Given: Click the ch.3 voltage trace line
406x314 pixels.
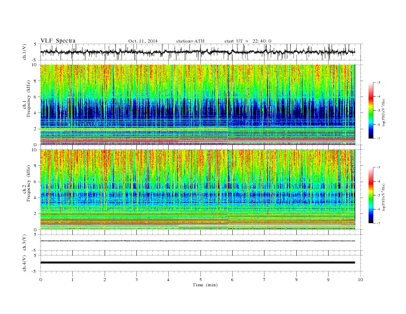Looking at the screenshot, I should [x=197, y=241].
